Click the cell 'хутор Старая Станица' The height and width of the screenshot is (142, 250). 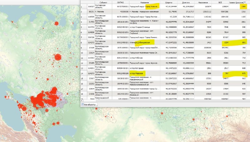click(x=145, y=27)
